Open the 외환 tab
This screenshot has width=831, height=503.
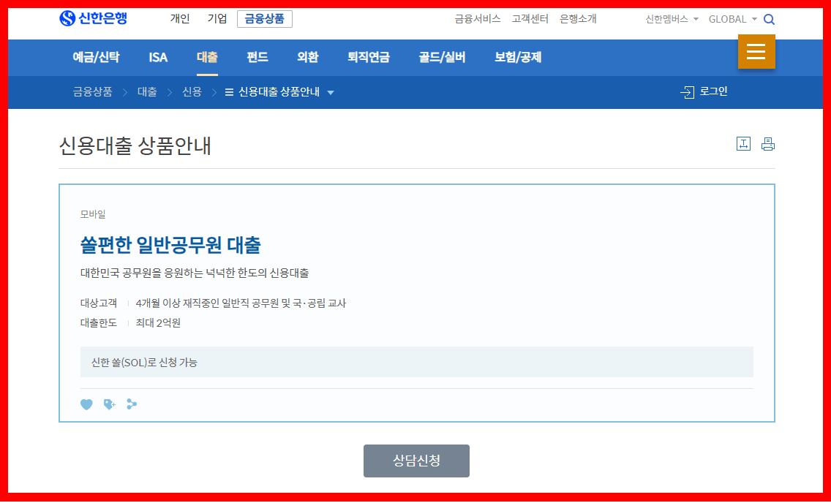click(x=307, y=57)
